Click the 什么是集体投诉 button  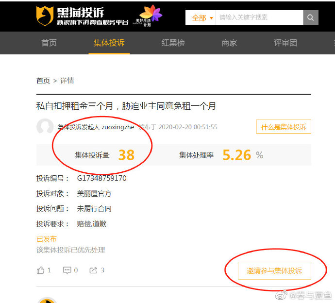pos(284,127)
